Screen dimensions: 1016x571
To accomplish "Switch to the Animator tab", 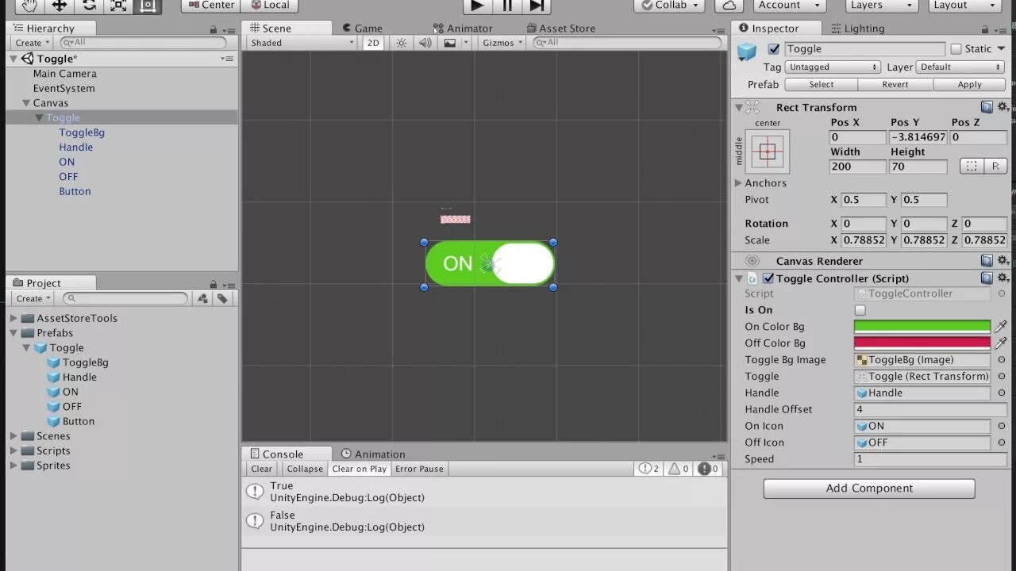I will [x=463, y=29].
